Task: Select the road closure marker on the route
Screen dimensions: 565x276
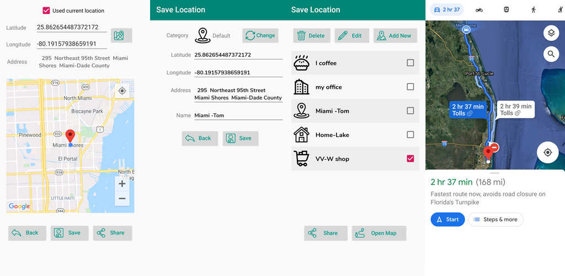Action: point(494,147)
